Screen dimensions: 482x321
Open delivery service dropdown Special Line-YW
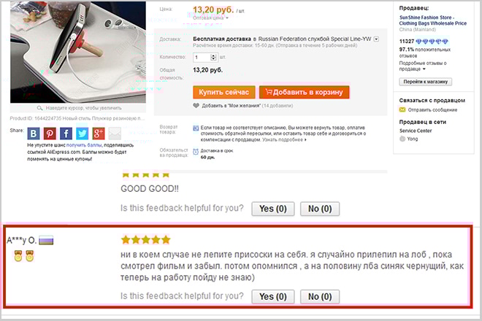pyautogui.click(x=376, y=39)
